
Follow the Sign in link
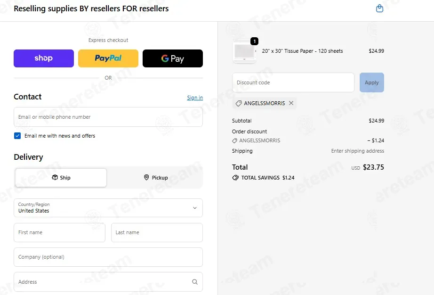point(195,98)
